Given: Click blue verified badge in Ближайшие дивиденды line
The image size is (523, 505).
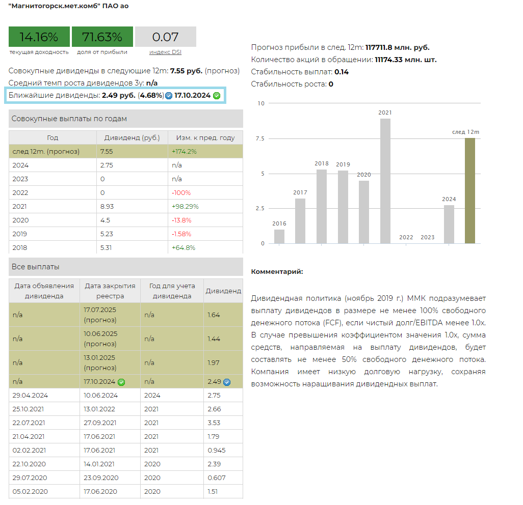Looking at the screenshot, I should 169,96.
